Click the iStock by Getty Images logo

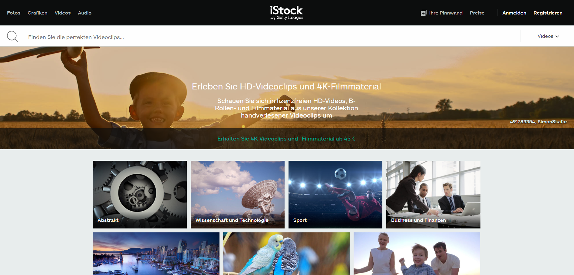click(x=286, y=13)
